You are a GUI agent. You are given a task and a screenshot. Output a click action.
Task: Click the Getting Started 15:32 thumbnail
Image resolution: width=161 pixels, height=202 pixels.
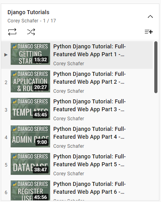pos(30,54)
